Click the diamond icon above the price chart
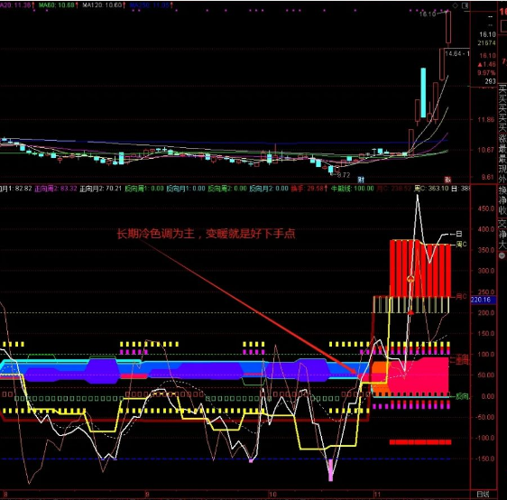This screenshot has height=500, width=507. pyautogui.click(x=455, y=5)
